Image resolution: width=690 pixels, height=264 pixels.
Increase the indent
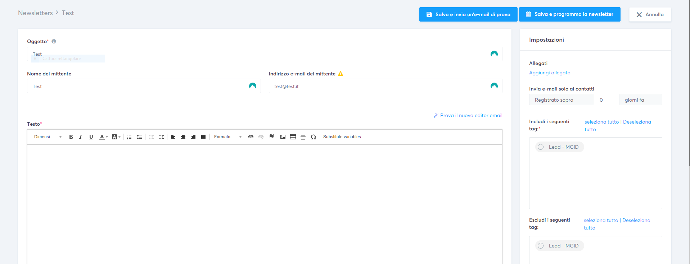(161, 137)
